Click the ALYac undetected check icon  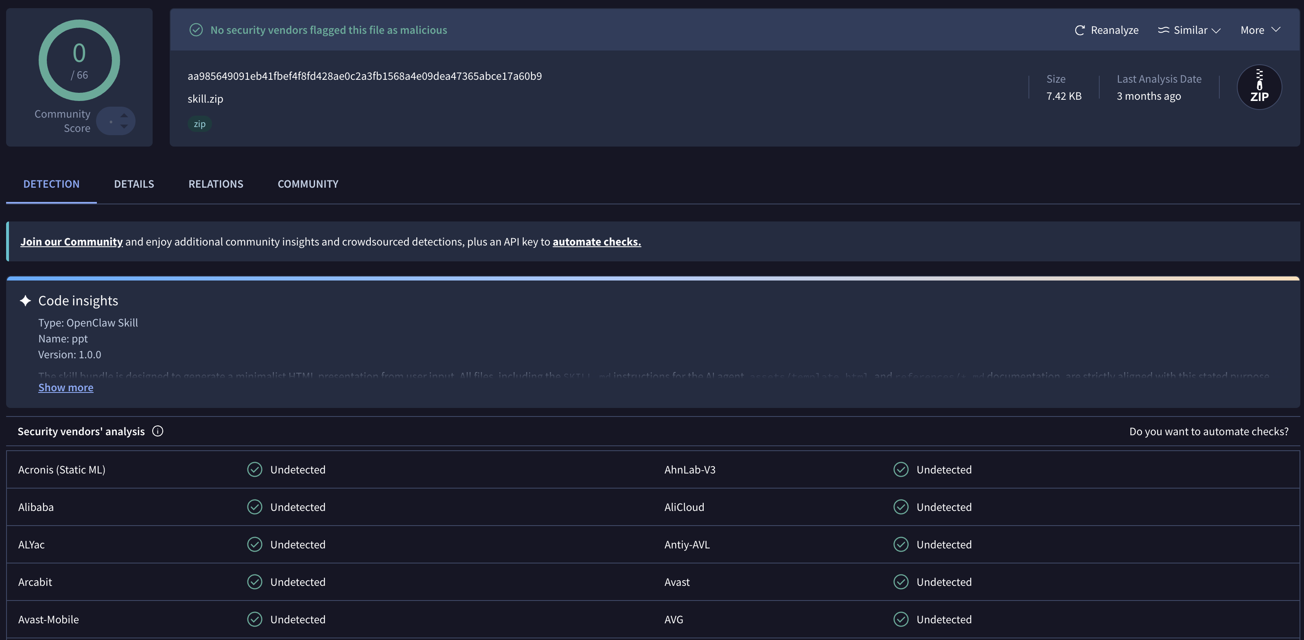coord(255,544)
